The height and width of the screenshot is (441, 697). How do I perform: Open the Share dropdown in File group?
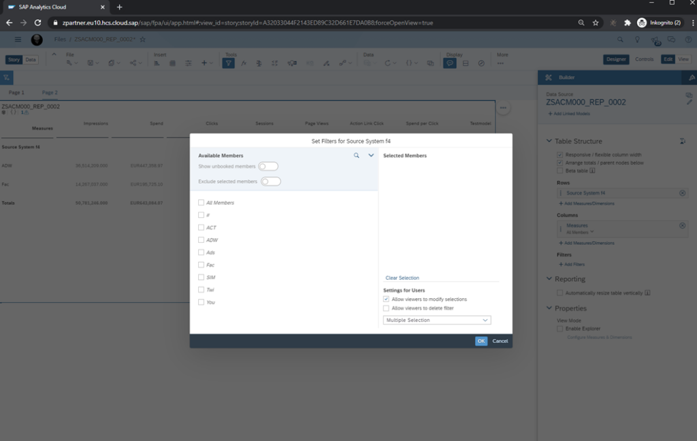pyautogui.click(x=135, y=63)
